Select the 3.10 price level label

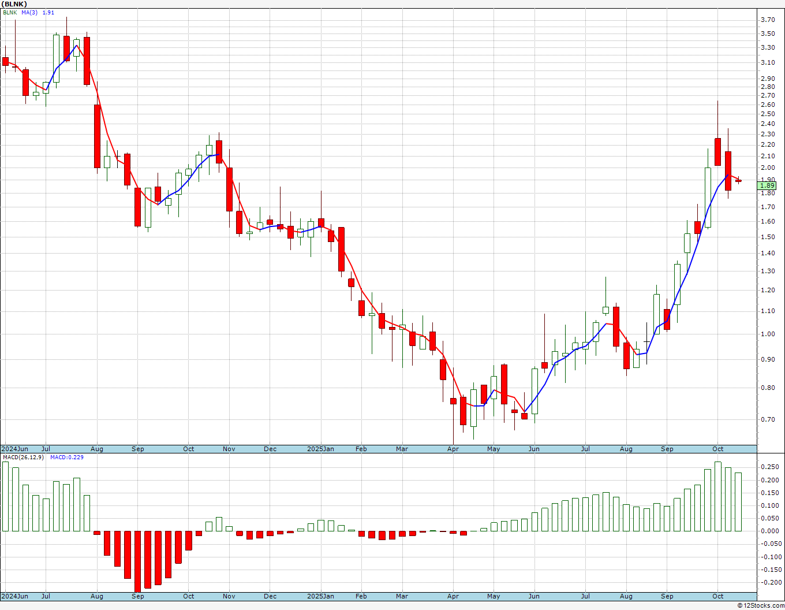click(768, 62)
